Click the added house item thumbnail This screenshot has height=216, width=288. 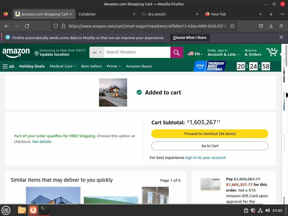[x=113, y=93]
